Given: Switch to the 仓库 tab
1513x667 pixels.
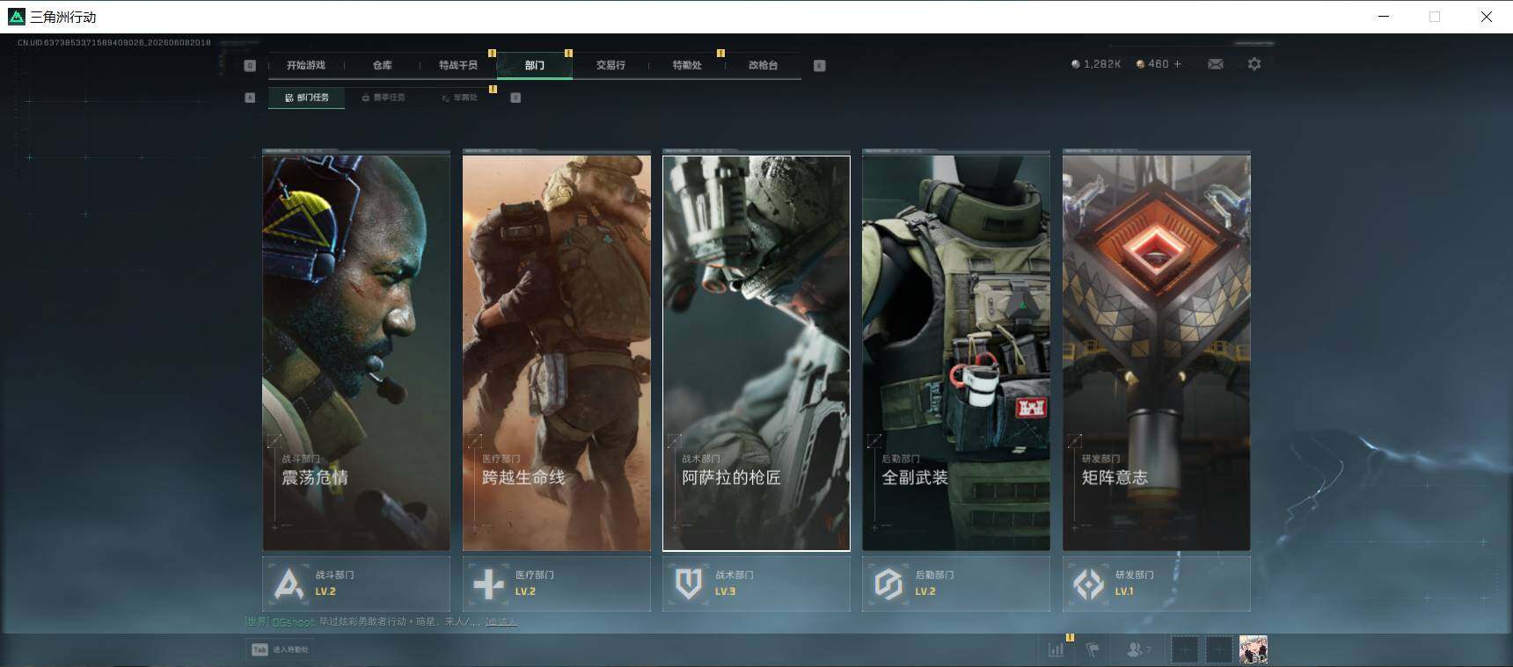Looking at the screenshot, I should 382,65.
